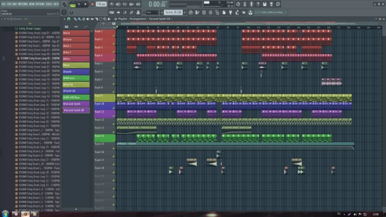Viewport: 386px width, 217px height.
Task: Open the Playlist options menu arrow
Action: pyautogui.click(x=65, y=19)
